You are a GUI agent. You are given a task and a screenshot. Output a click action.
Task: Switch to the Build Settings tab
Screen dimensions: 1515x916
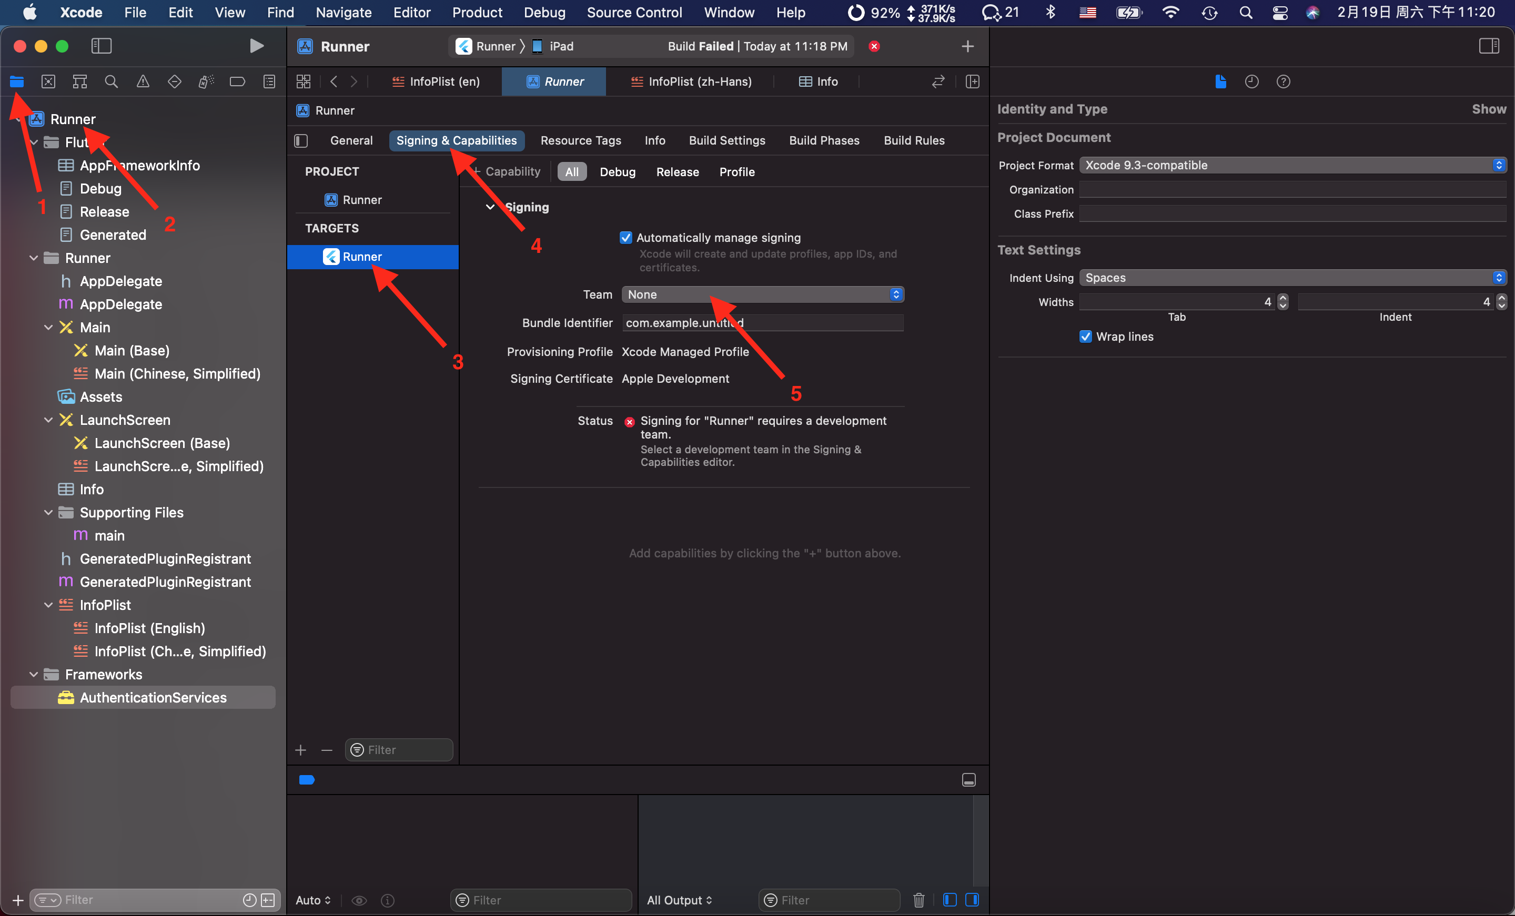coord(727,141)
